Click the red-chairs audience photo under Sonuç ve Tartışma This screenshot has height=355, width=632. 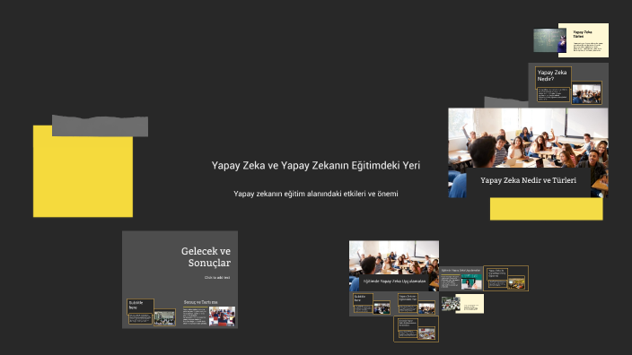pos(222,316)
